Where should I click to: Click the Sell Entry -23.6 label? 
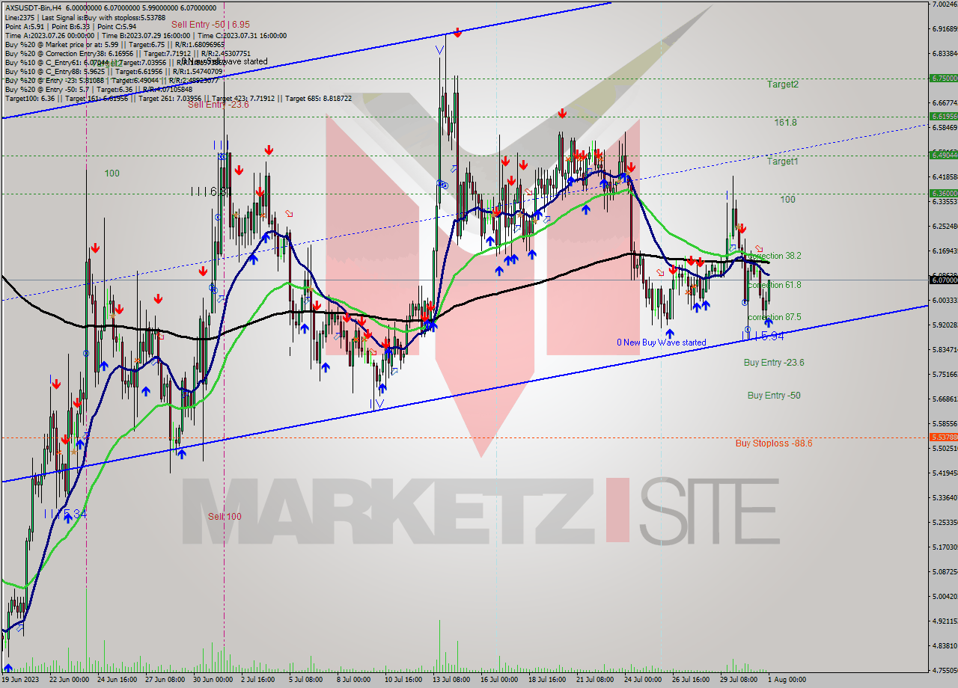[x=218, y=105]
